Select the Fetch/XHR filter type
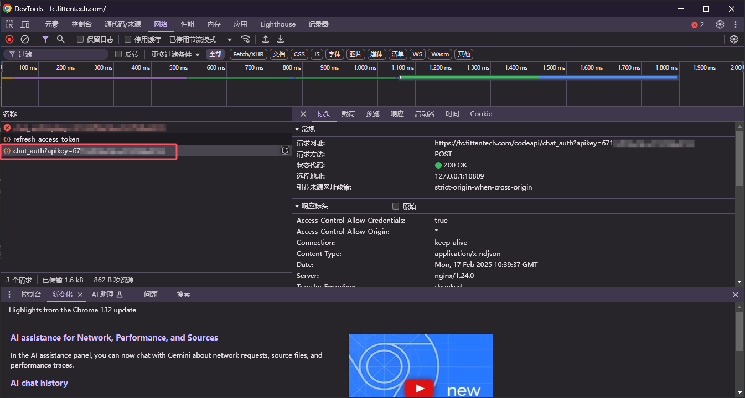 tap(249, 54)
